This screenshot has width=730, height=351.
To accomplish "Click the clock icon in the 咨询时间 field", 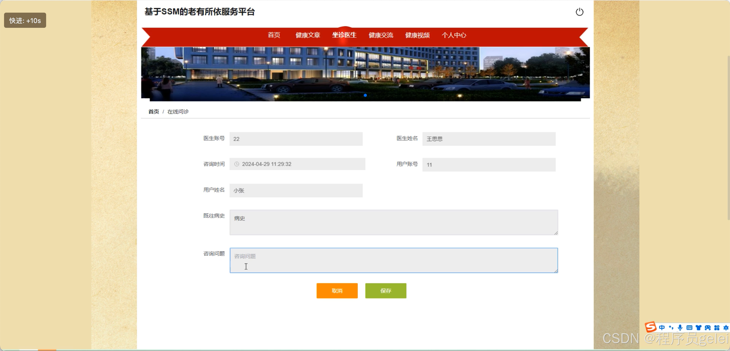I will click(x=237, y=164).
